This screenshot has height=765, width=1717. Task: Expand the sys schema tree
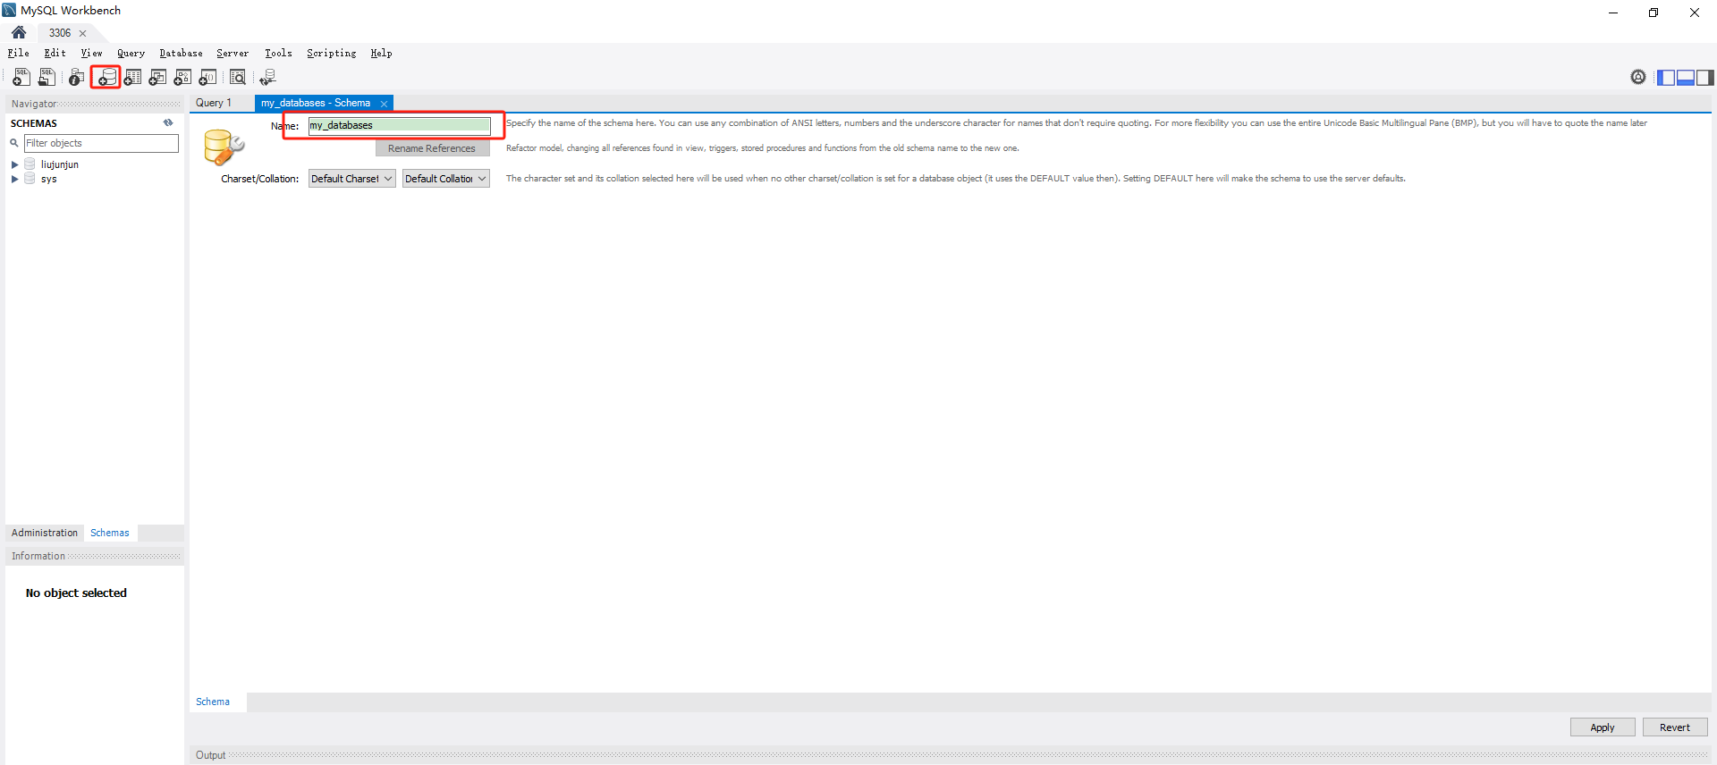[14, 179]
